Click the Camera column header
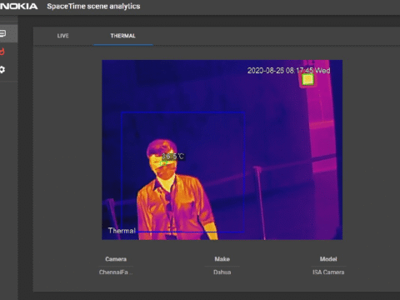Image resolution: width=400 pixels, height=300 pixels. pyautogui.click(x=116, y=259)
